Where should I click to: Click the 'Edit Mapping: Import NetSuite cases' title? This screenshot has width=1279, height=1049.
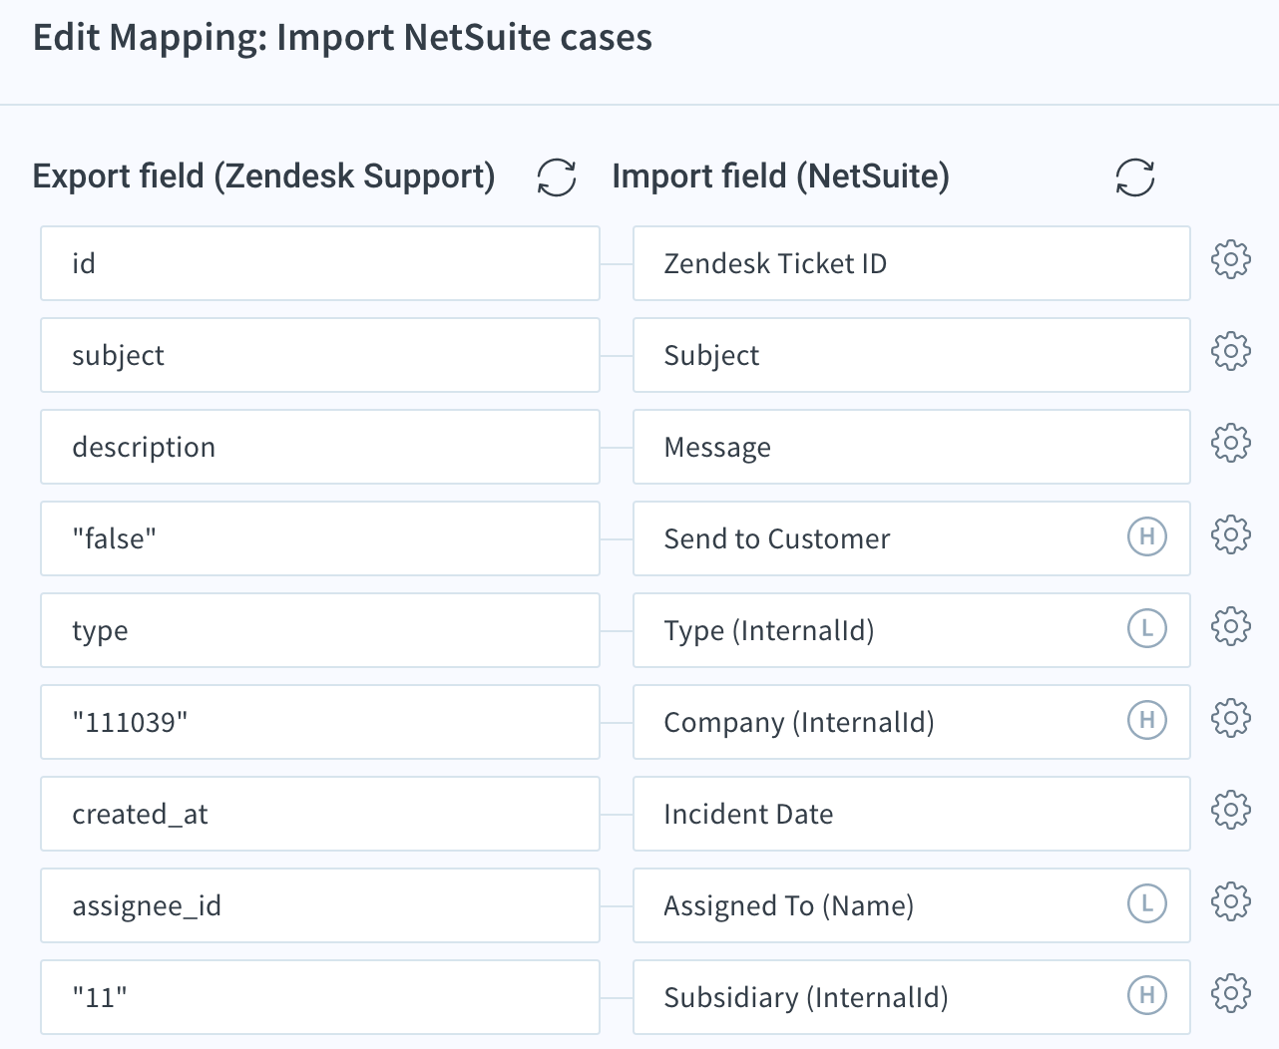[x=342, y=38]
